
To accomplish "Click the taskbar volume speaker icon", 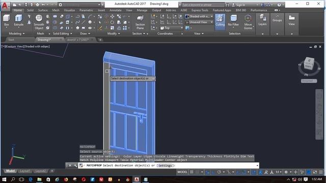I will (300, 179).
